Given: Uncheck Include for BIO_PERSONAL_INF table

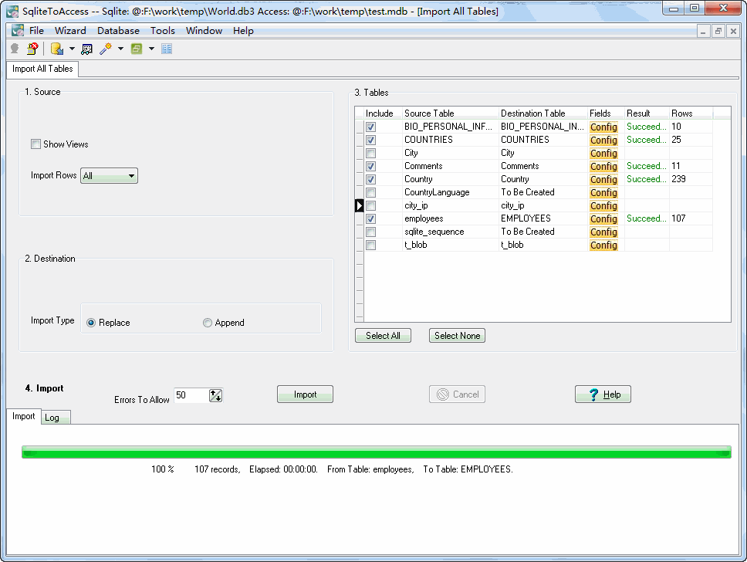Looking at the screenshot, I should (370, 127).
